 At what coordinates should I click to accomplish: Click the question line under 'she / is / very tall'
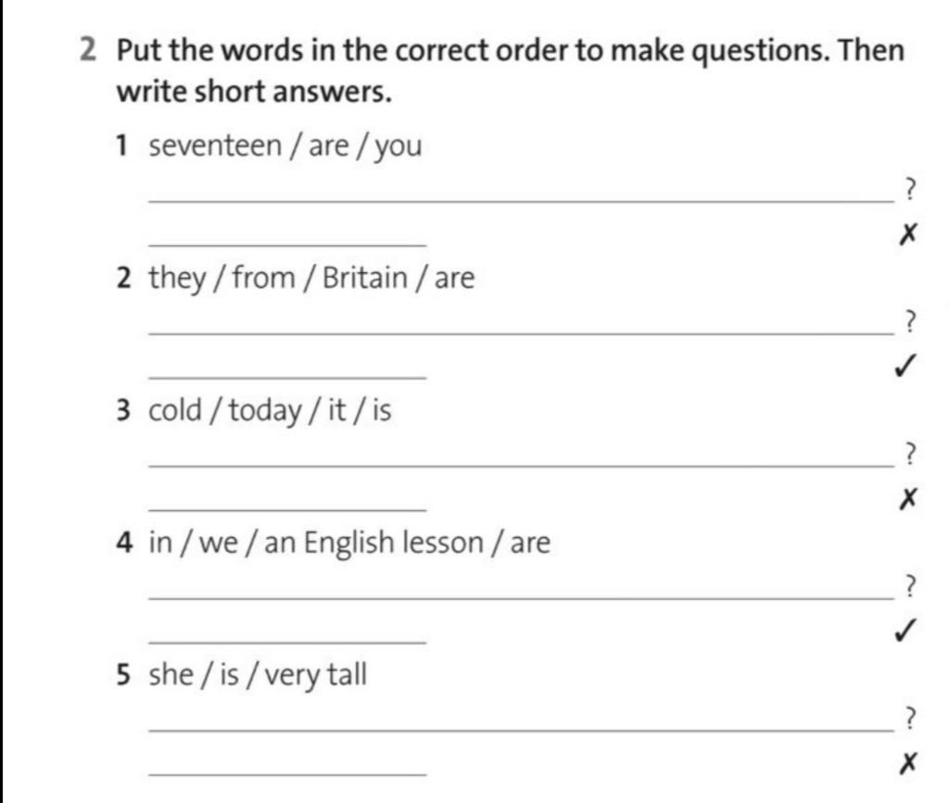(x=521, y=731)
